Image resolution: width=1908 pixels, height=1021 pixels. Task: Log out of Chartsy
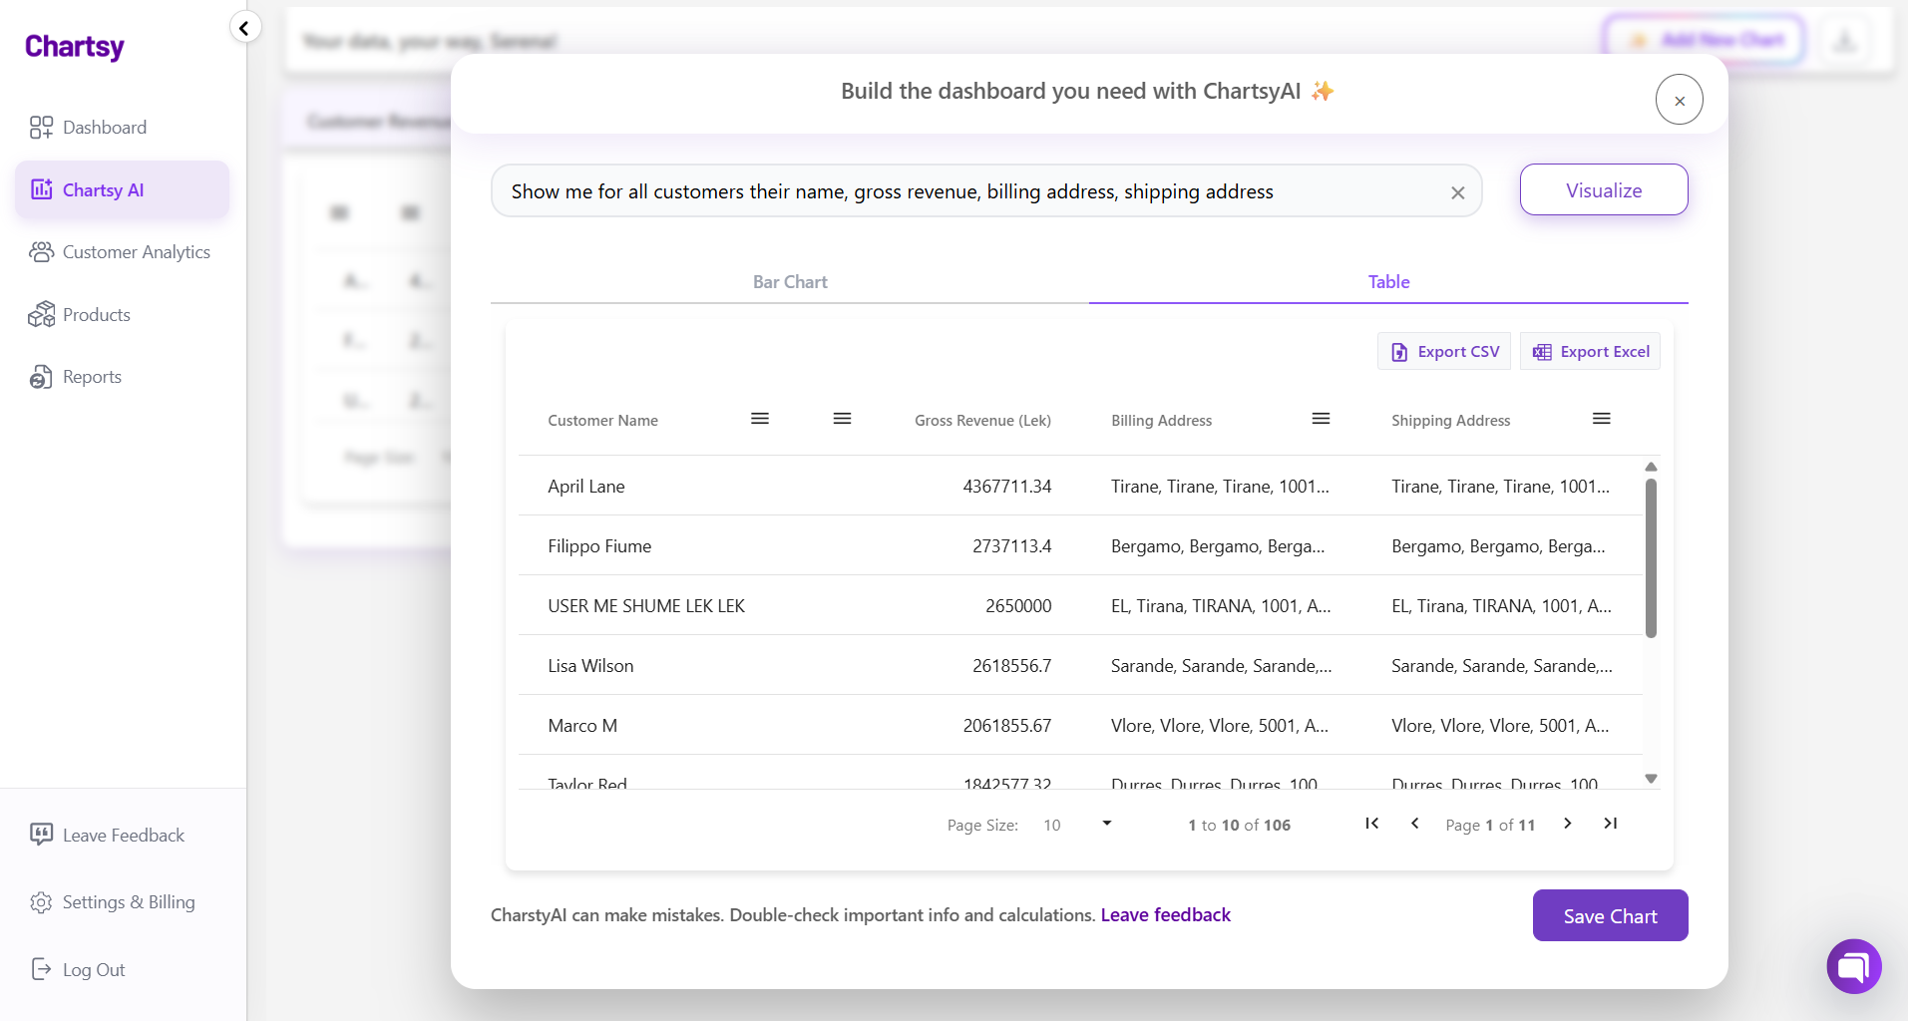coord(93,968)
